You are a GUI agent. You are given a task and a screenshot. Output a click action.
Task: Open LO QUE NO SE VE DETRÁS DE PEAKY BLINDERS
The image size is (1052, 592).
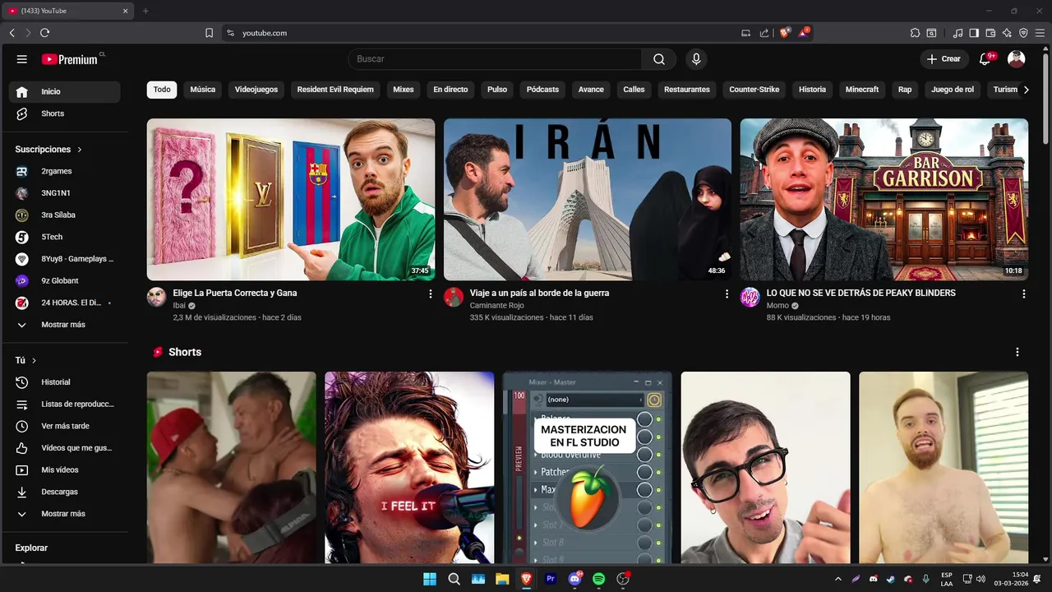point(861,293)
